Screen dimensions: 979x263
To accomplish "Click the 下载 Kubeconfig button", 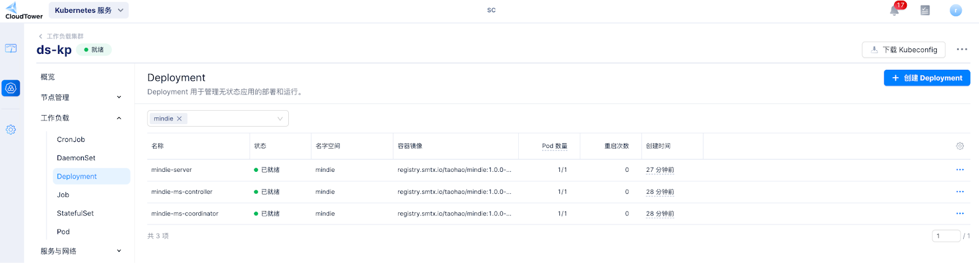I will [904, 50].
